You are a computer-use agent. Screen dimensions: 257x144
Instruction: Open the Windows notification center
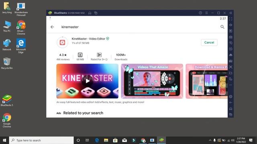pyautogui.click(x=251, y=140)
